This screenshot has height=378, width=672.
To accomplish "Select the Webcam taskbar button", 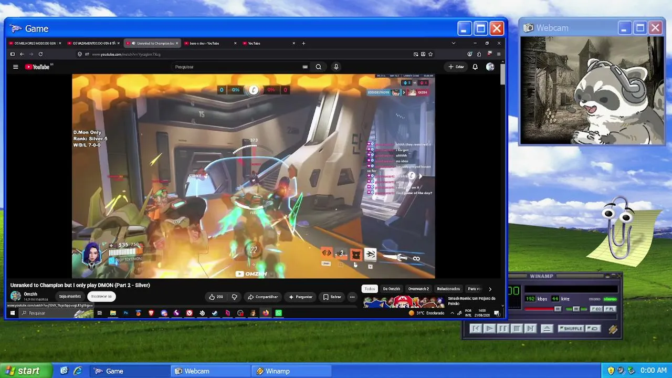I will 211,371.
